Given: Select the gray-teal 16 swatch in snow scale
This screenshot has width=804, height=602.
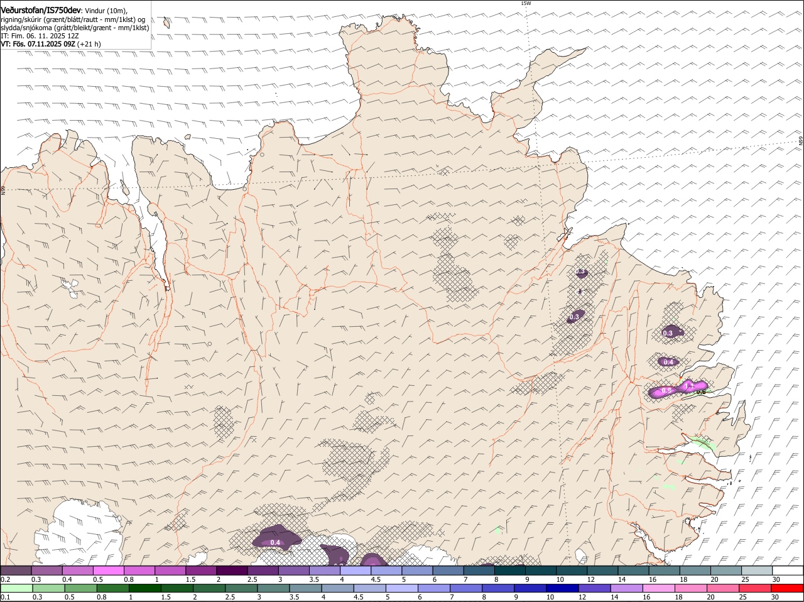Looking at the screenshot, I should (665, 571).
